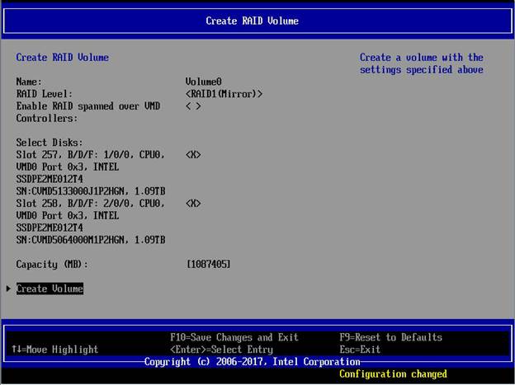Open the RAID1(Mirror) level selector

click(224, 94)
